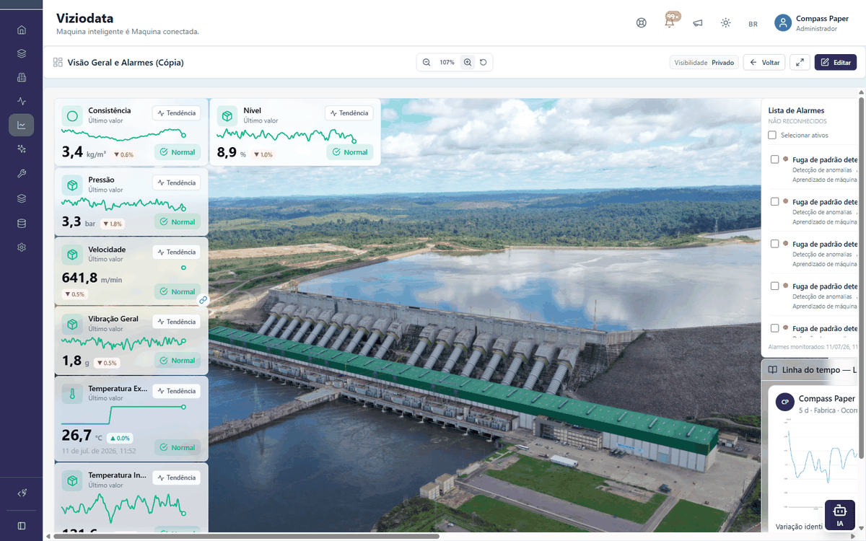Click the fullscreen expand arrows button

(800, 63)
